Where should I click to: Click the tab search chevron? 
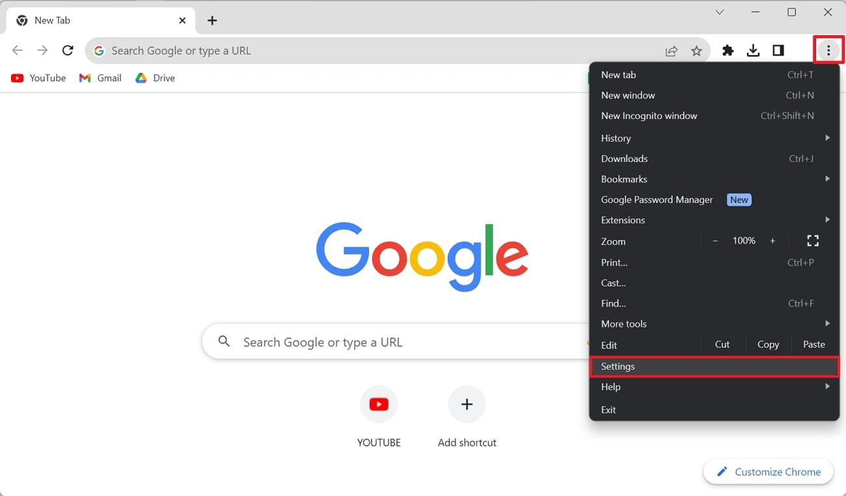pos(719,12)
